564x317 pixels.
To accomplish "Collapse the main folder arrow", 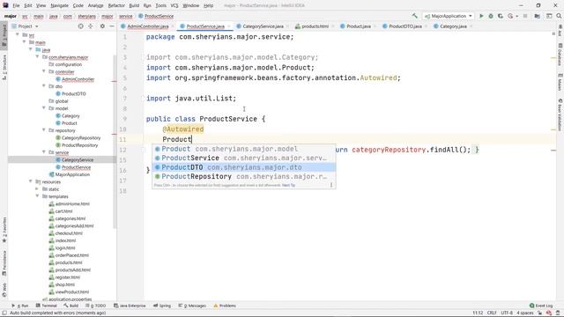I will coord(24,42).
